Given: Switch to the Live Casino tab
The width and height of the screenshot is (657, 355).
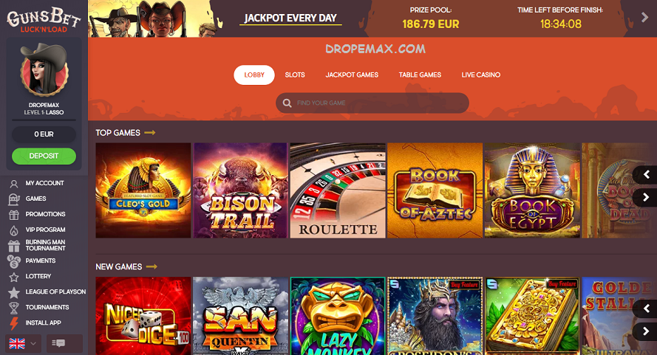Looking at the screenshot, I should tap(481, 75).
